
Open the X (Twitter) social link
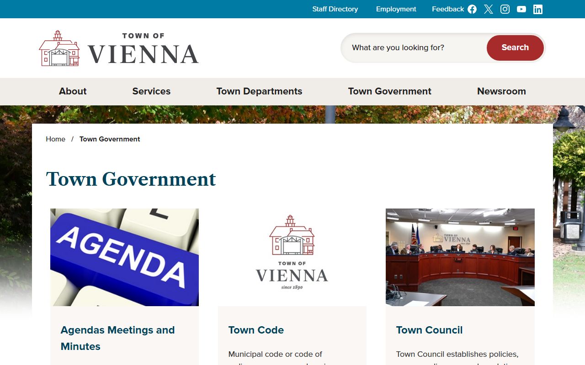tap(489, 9)
